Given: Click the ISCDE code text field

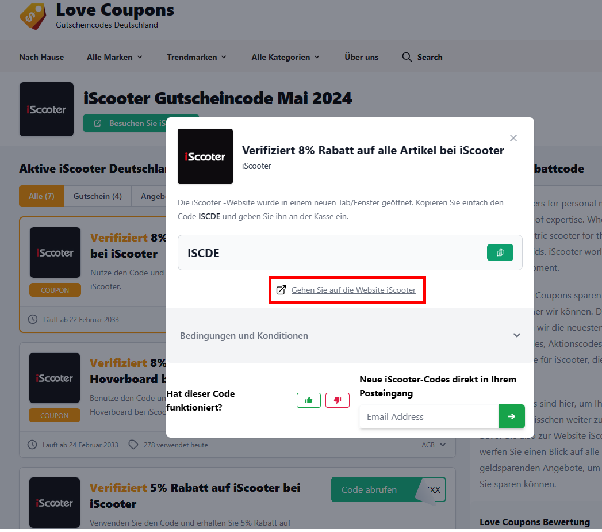Looking at the screenshot, I should point(350,252).
